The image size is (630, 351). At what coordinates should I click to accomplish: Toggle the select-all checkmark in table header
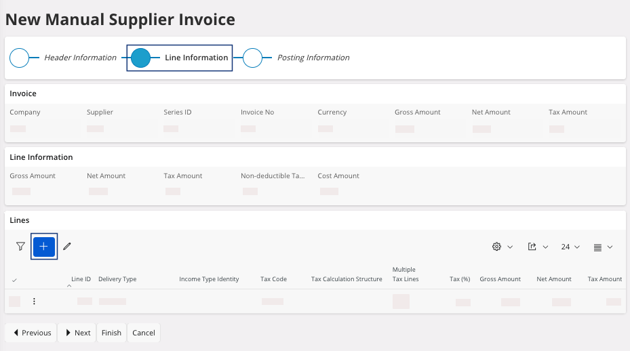click(15, 280)
